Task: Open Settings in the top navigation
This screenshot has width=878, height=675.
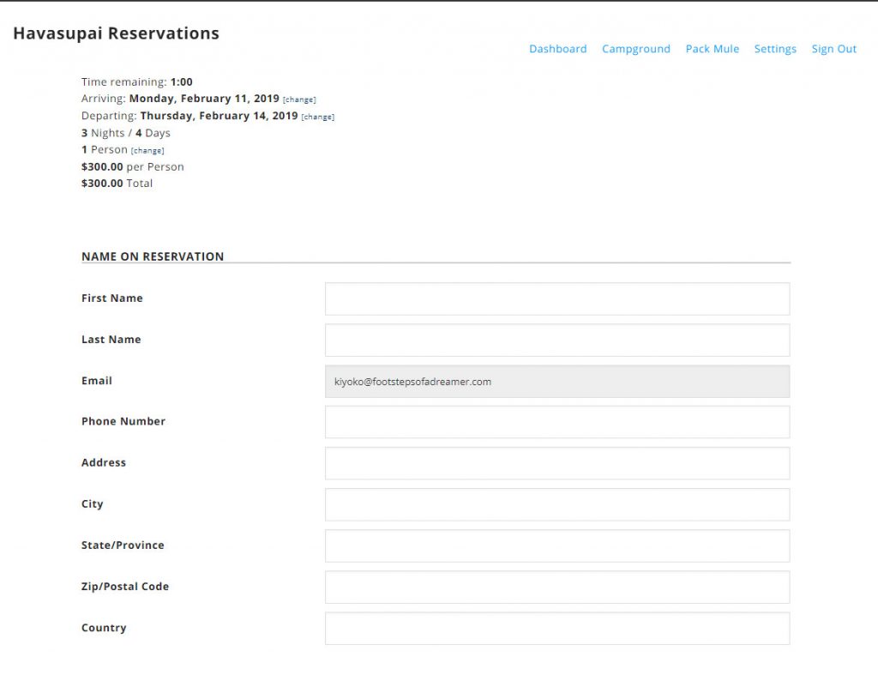Action: (x=775, y=49)
